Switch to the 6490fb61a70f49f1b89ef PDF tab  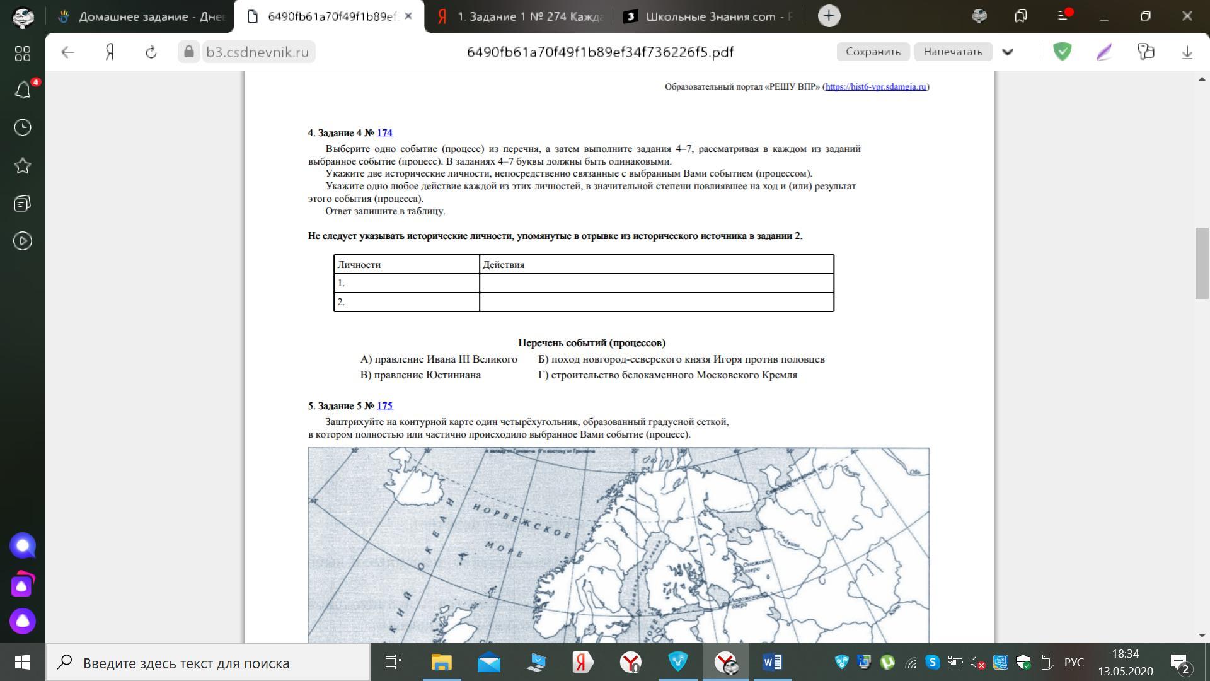point(329,16)
